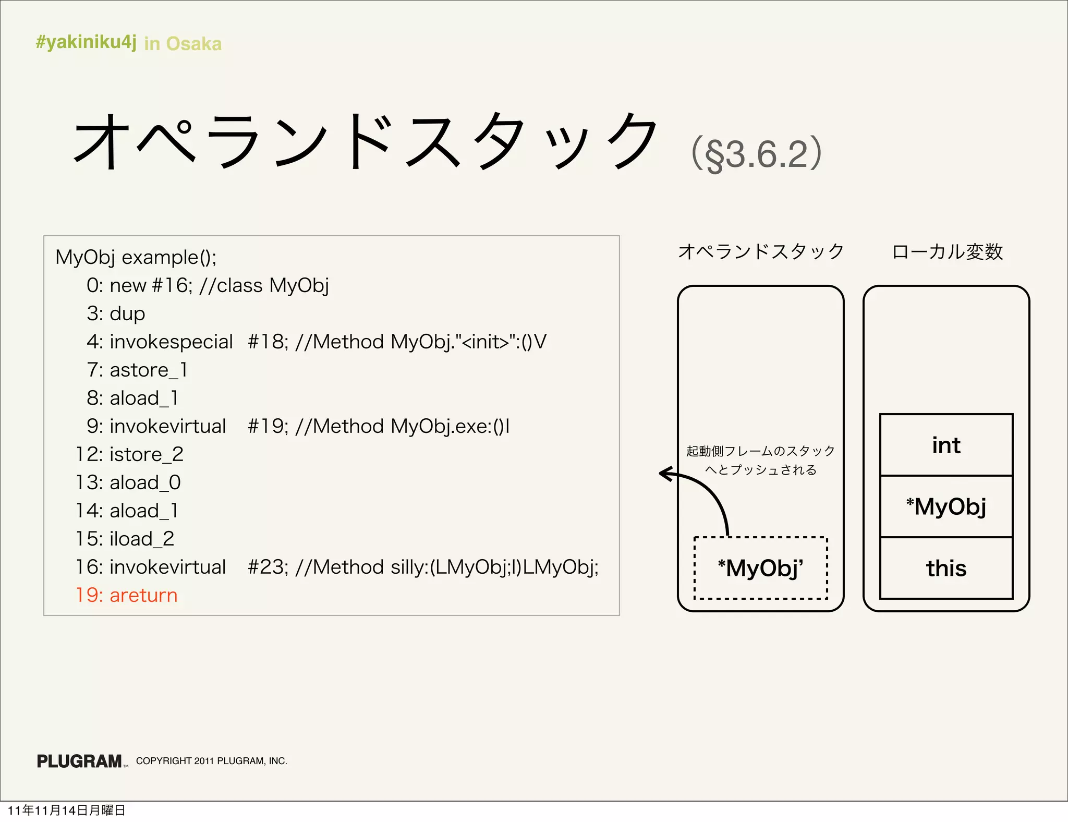Click the 'MyObj example();' method header
1068x822 pixels.
[136, 257]
